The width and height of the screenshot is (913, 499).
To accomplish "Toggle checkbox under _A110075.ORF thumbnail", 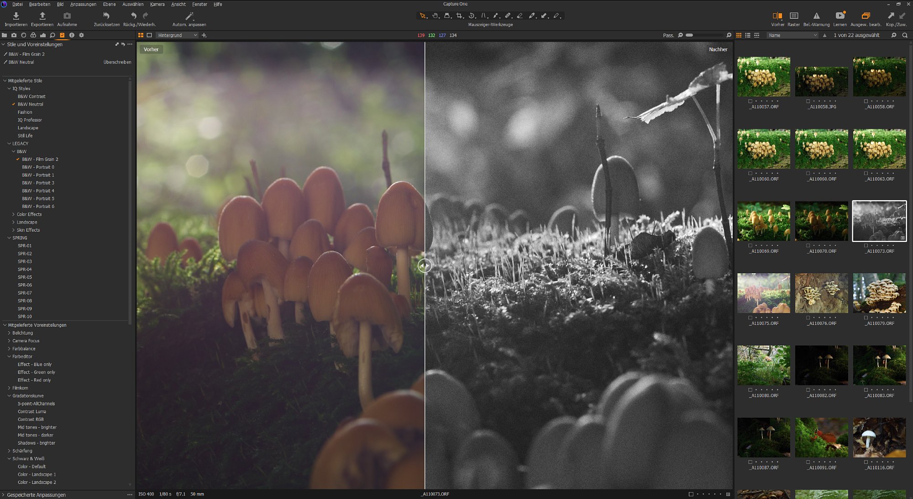I will click(750, 318).
